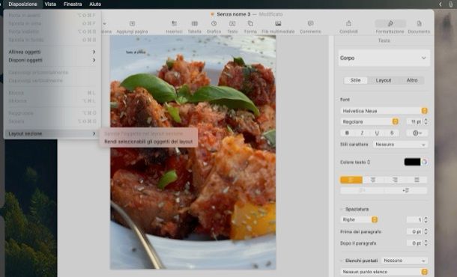Click the food photo on the page

(193, 152)
